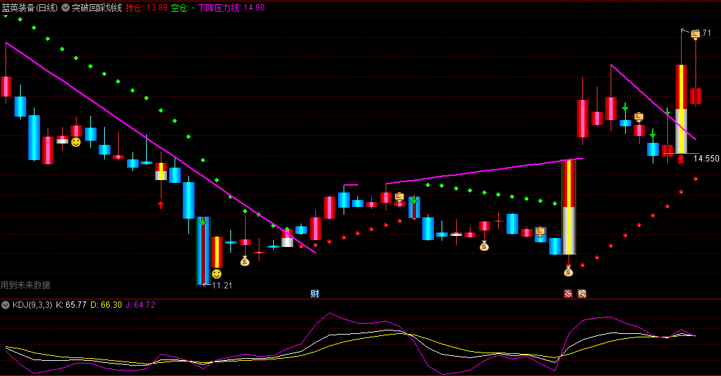Click the 蓝英装备(日线) stock title
Viewport: 721px width, 376px height.
(x=30, y=8)
